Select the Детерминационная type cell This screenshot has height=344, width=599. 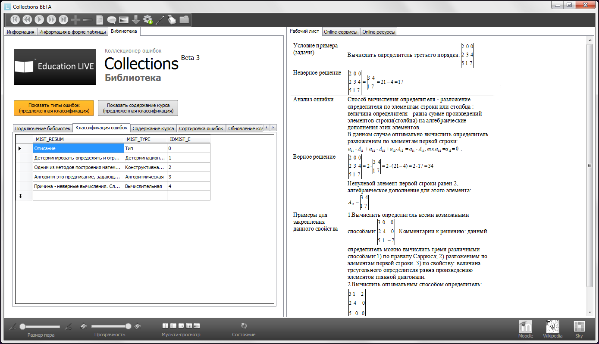146,158
